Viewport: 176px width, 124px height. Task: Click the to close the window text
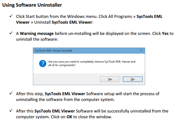pos(93,117)
